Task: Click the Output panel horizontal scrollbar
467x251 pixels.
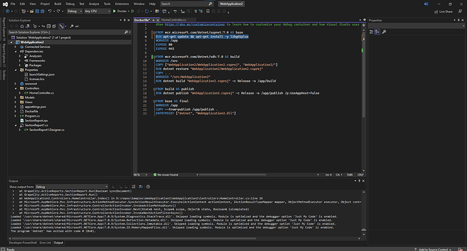Action: [x=133, y=238]
